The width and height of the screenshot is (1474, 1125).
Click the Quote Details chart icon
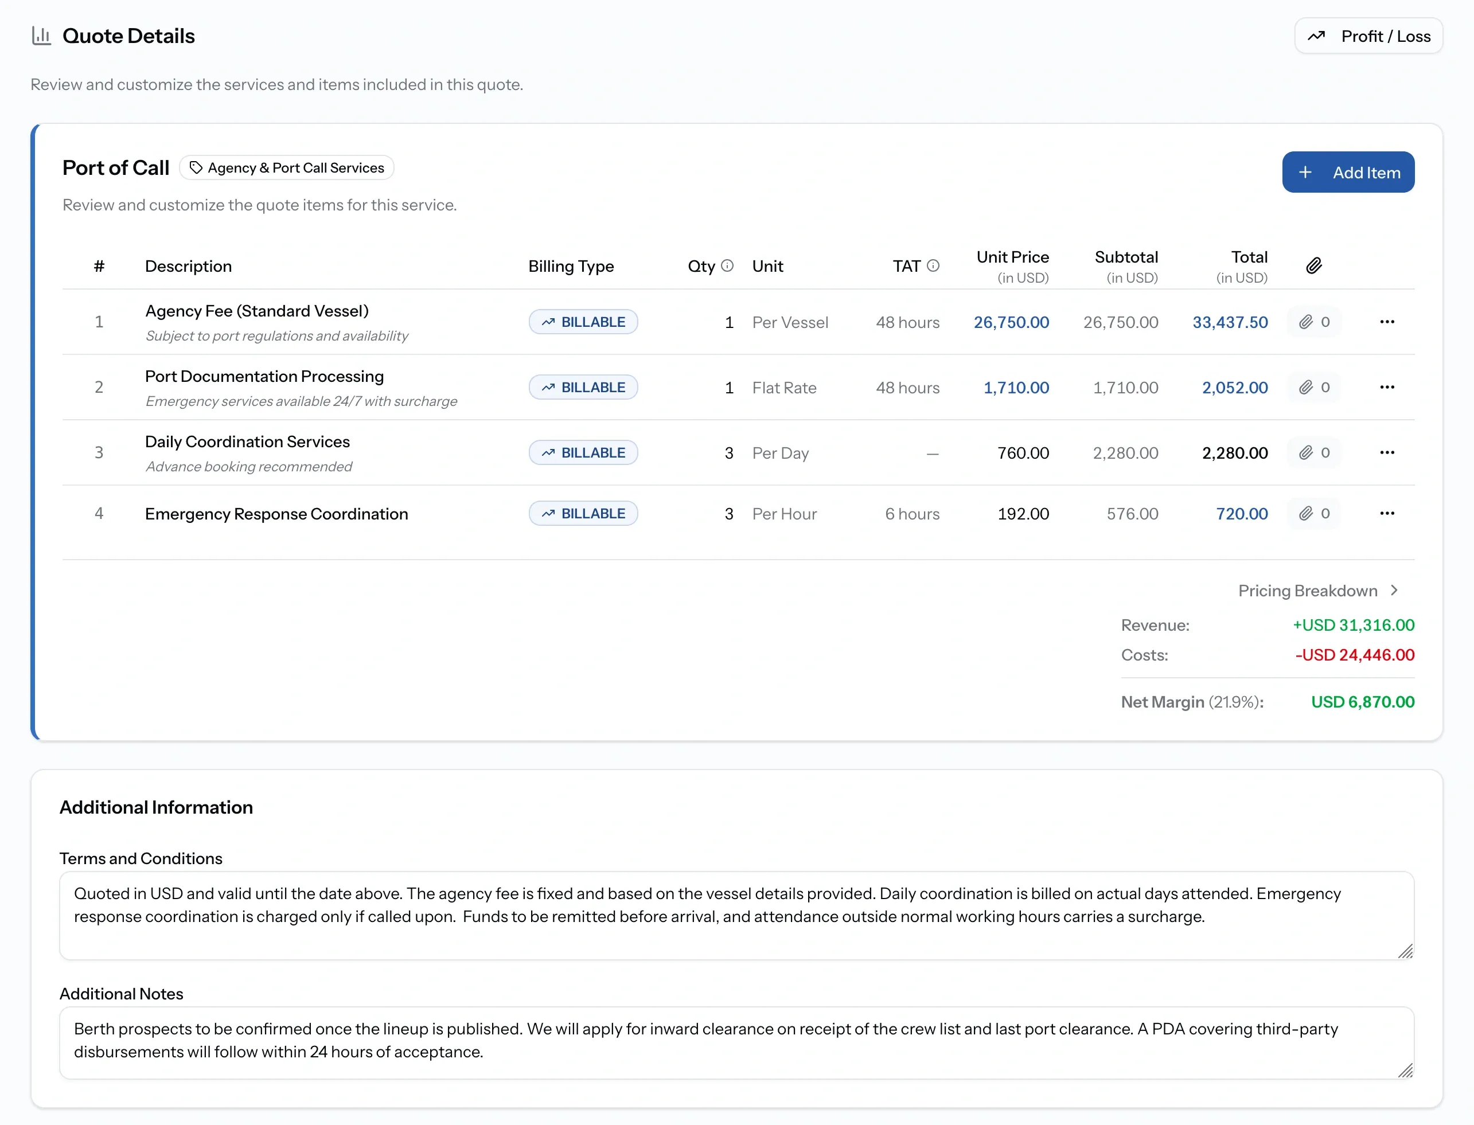(41, 36)
